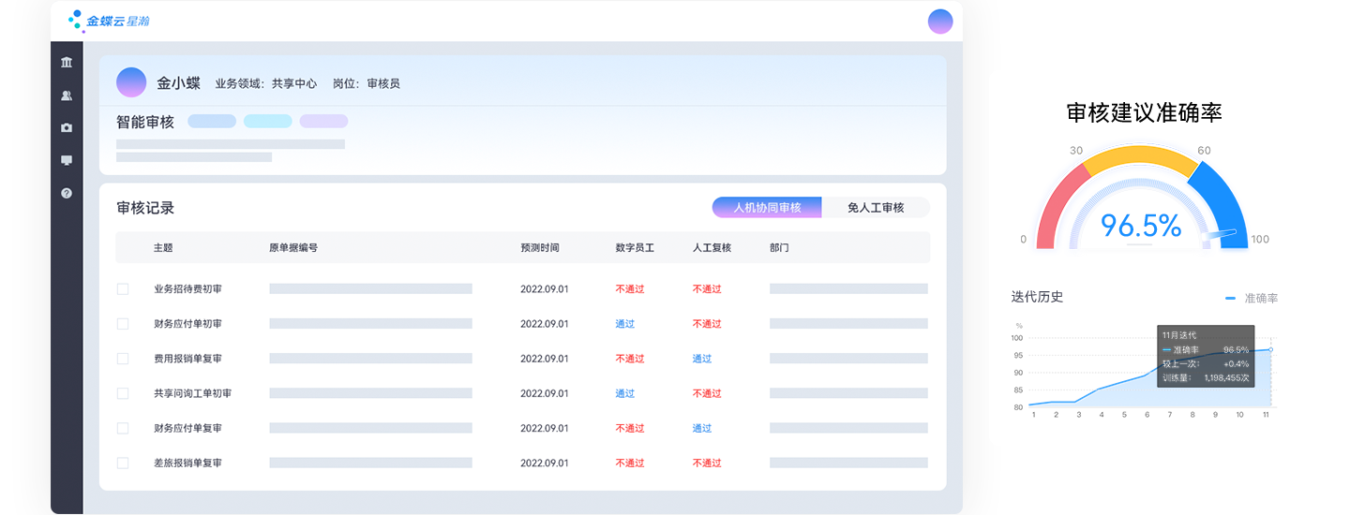Screen dimensions: 1350x515
Task: Click the camera icon in sidebar
Action: 67,128
